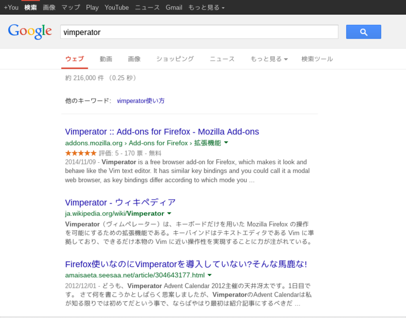This screenshot has width=406, height=326.
Task: Open Gmail from the top bar
Action: coord(174,8)
